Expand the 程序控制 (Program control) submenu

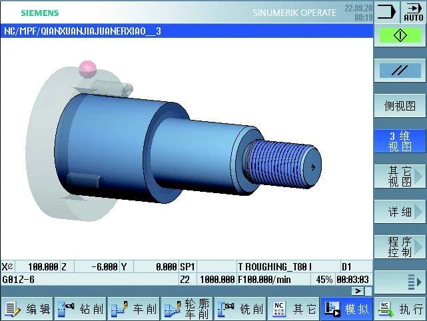tap(400, 248)
